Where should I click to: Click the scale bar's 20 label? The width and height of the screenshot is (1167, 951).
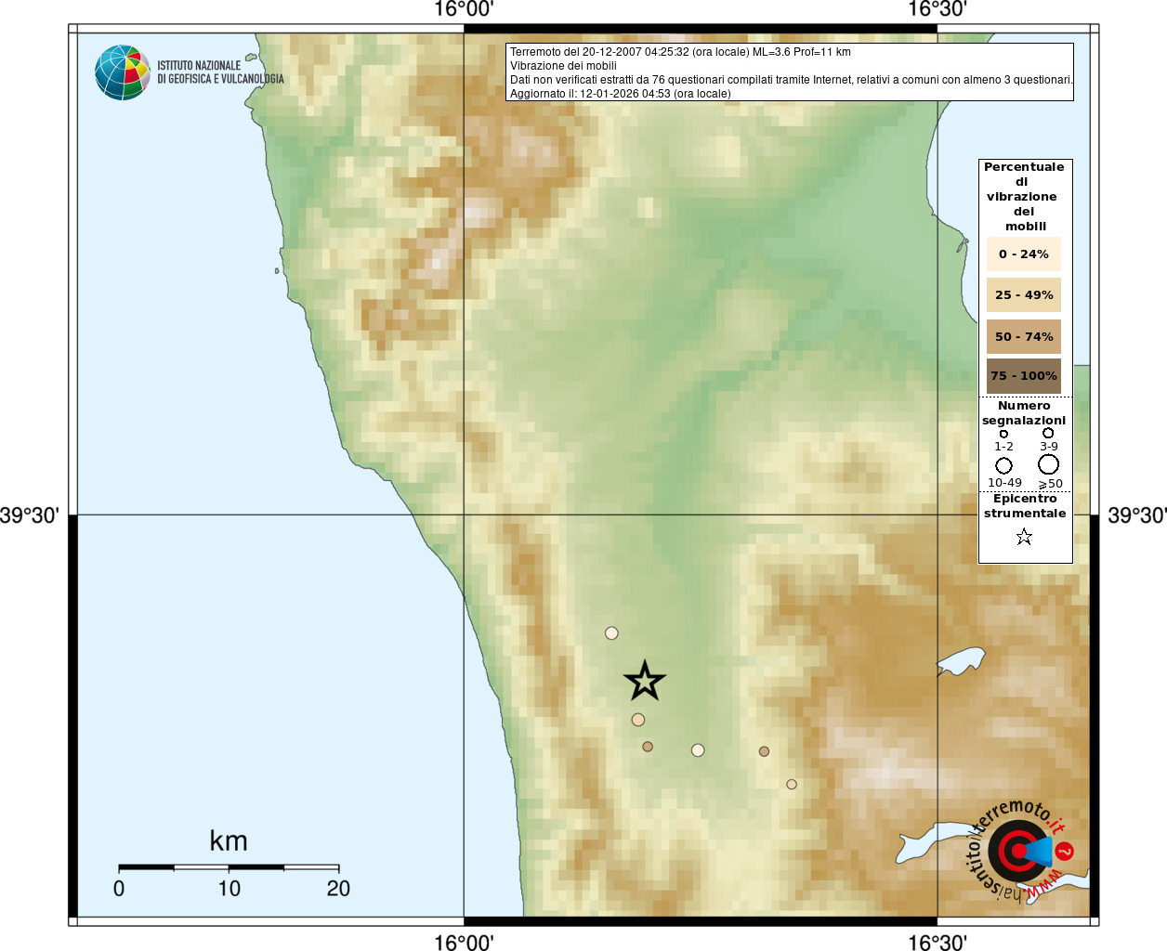tap(338, 889)
